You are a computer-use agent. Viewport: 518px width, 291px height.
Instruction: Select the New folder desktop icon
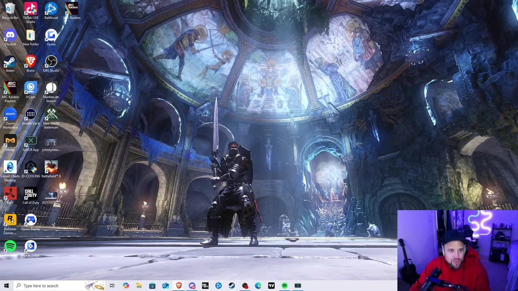[30, 37]
